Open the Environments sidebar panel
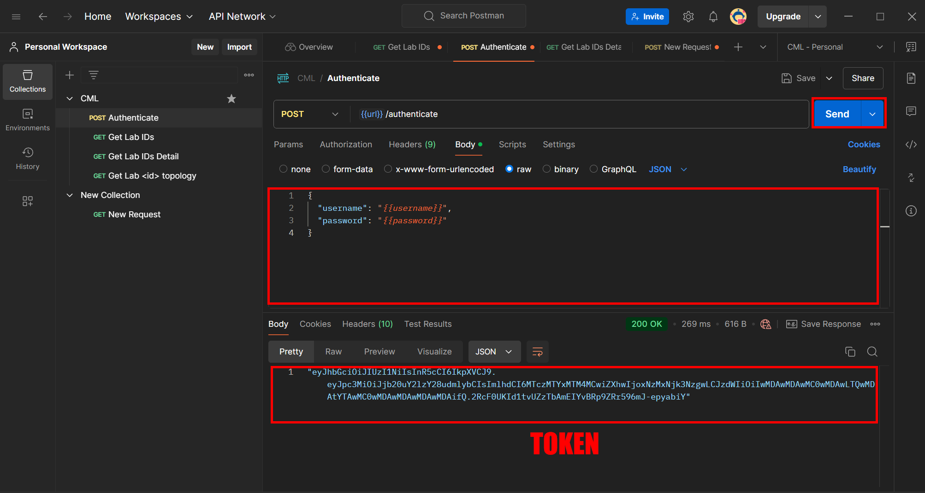 tap(28, 120)
